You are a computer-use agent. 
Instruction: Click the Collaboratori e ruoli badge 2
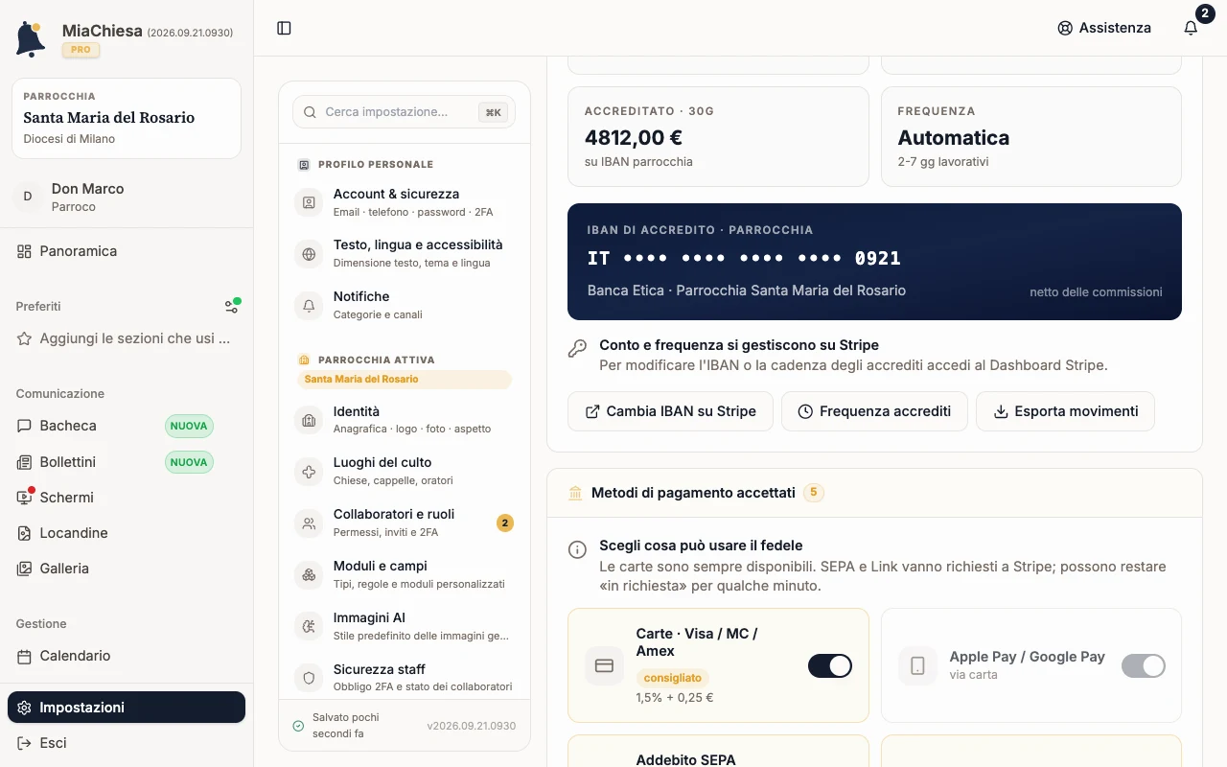[x=505, y=523]
